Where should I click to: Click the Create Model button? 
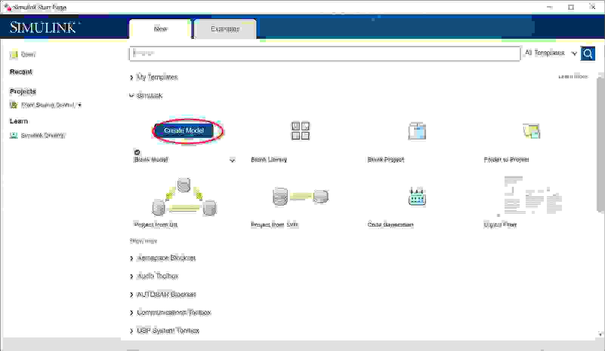click(184, 130)
